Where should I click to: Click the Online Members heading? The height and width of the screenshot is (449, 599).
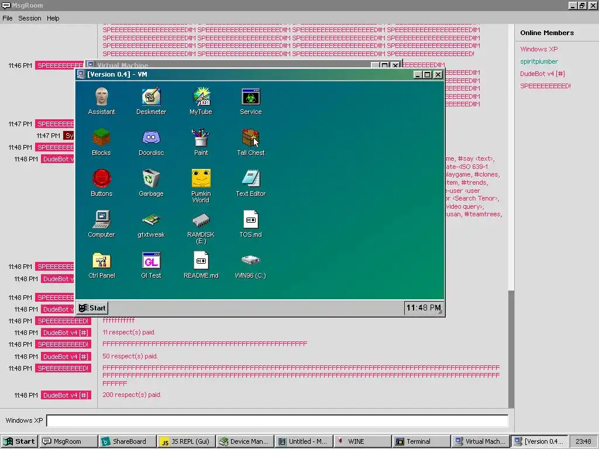coord(547,33)
